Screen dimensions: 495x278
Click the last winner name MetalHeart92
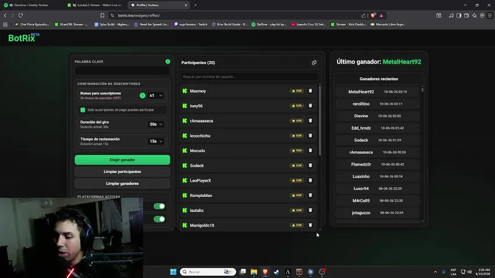[402, 62]
